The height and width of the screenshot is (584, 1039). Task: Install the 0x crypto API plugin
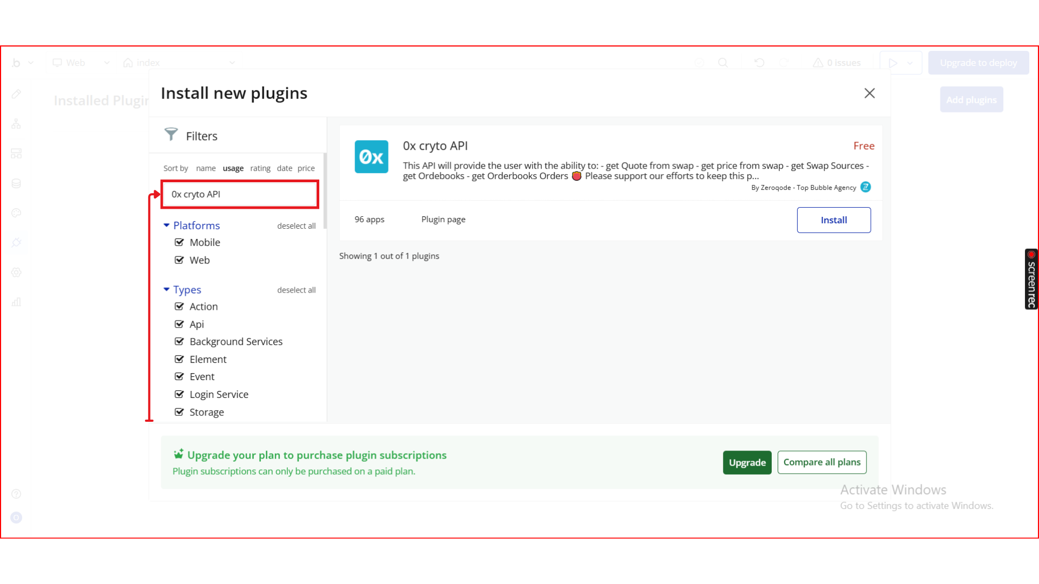[833, 220]
